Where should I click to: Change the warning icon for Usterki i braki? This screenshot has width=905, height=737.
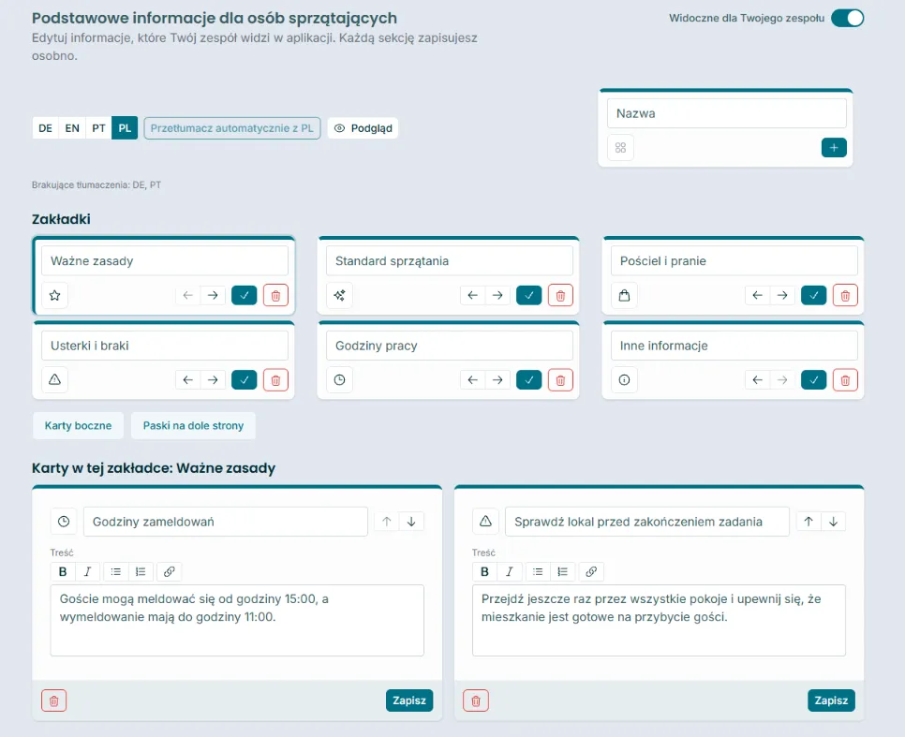[55, 380]
